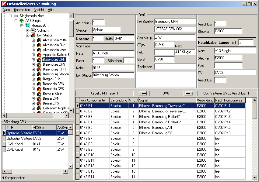Click the house icon beside Bärenburg CPN
Viewport: 259px width, 182px height.
(x=39, y=60)
